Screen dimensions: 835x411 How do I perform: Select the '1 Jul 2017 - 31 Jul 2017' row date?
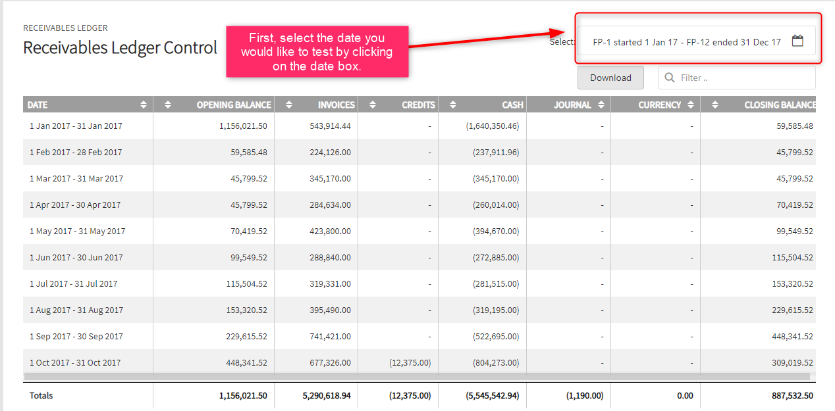(x=73, y=283)
